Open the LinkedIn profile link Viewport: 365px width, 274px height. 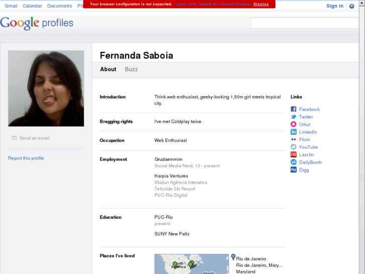(x=308, y=132)
